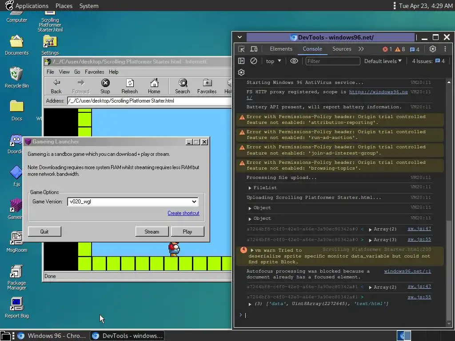
Task: Click the Create shortcut link
Action: [x=184, y=213]
